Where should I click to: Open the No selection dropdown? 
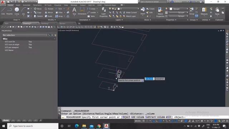(25, 35)
